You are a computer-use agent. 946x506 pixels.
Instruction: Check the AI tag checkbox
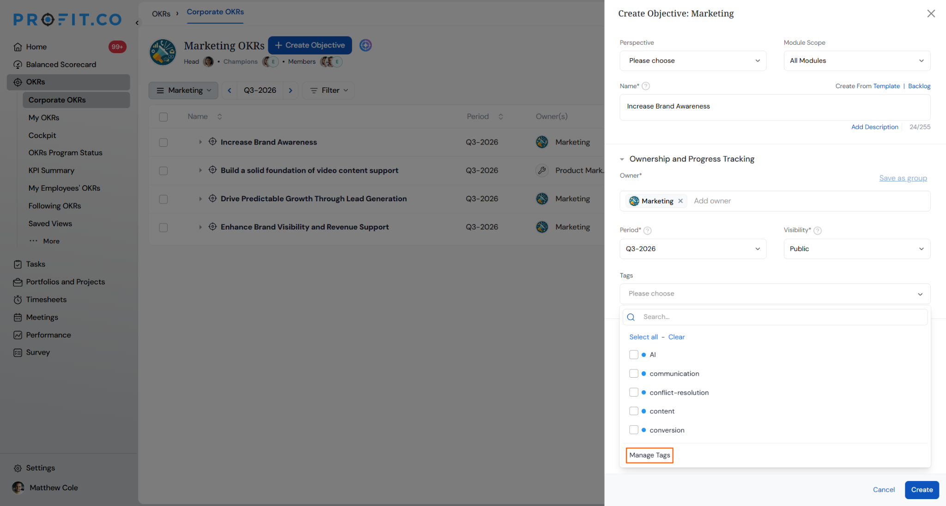[x=634, y=355]
